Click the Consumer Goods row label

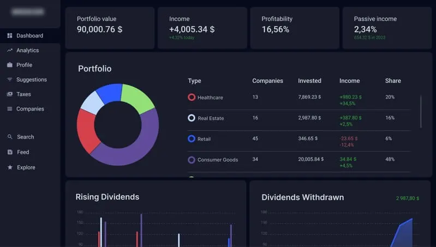click(x=217, y=160)
